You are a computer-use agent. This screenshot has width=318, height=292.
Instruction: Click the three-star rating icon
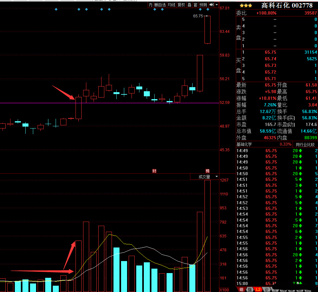(246, 5)
